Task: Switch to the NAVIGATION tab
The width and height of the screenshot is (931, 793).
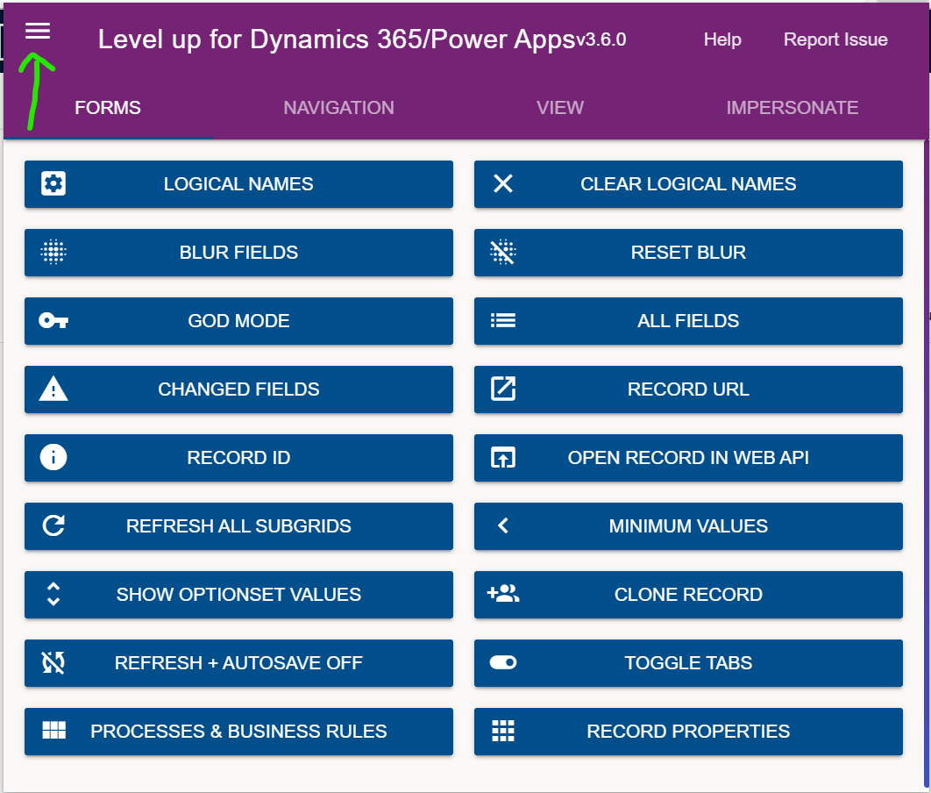Action: click(x=338, y=107)
